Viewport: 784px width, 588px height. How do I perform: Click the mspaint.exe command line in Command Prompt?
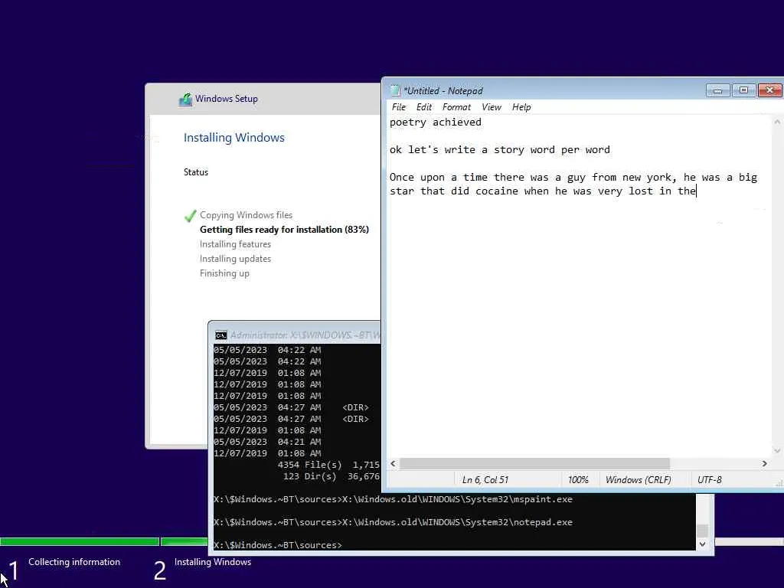click(393, 499)
